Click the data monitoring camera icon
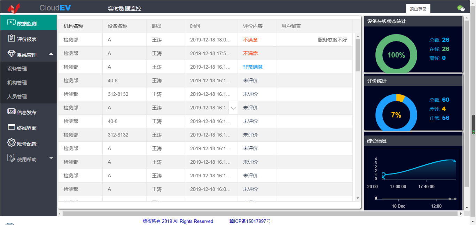 click(11, 23)
